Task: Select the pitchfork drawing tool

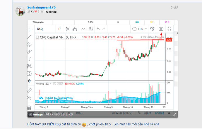Action: (29, 44)
